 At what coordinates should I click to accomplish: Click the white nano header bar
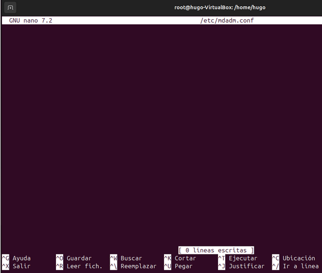point(129,21)
